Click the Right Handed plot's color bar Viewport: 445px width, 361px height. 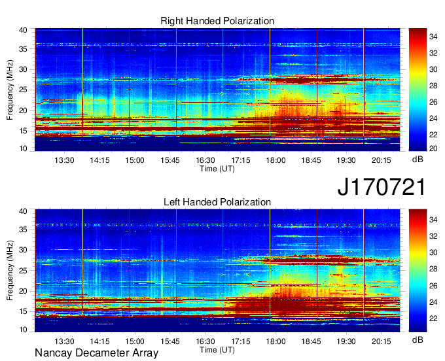coord(418,90)
